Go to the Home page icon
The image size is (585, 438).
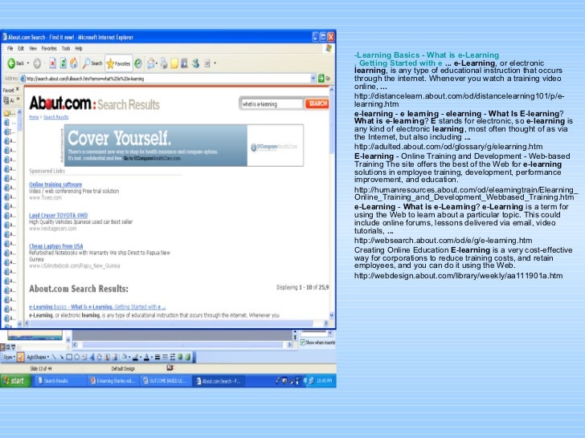[74, 63]
